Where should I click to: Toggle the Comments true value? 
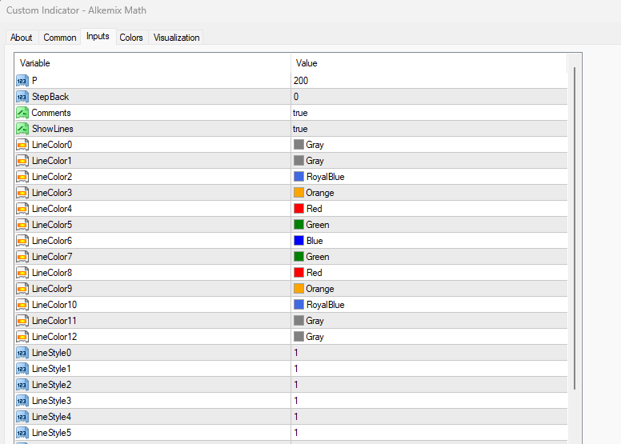point(300,113)
